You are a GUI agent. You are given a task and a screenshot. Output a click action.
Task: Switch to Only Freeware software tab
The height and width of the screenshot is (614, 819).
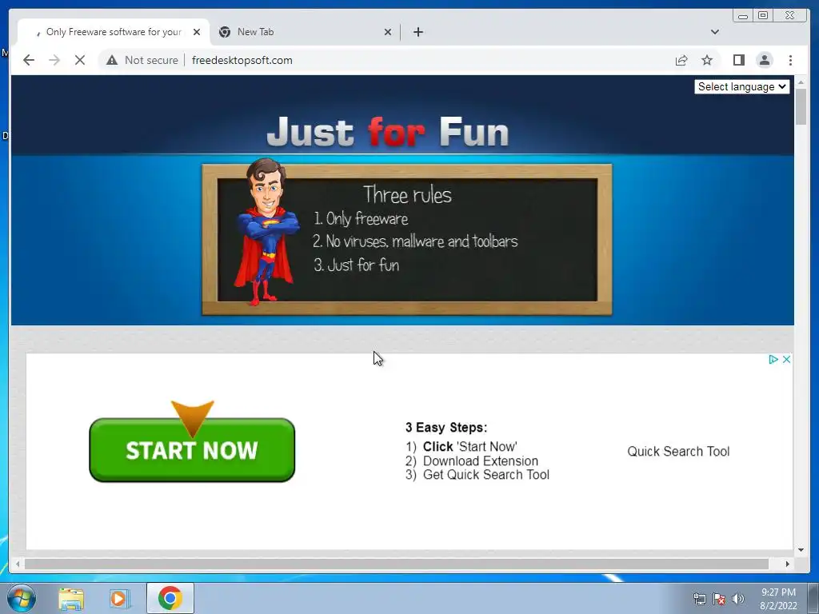(x=114, y=32)
